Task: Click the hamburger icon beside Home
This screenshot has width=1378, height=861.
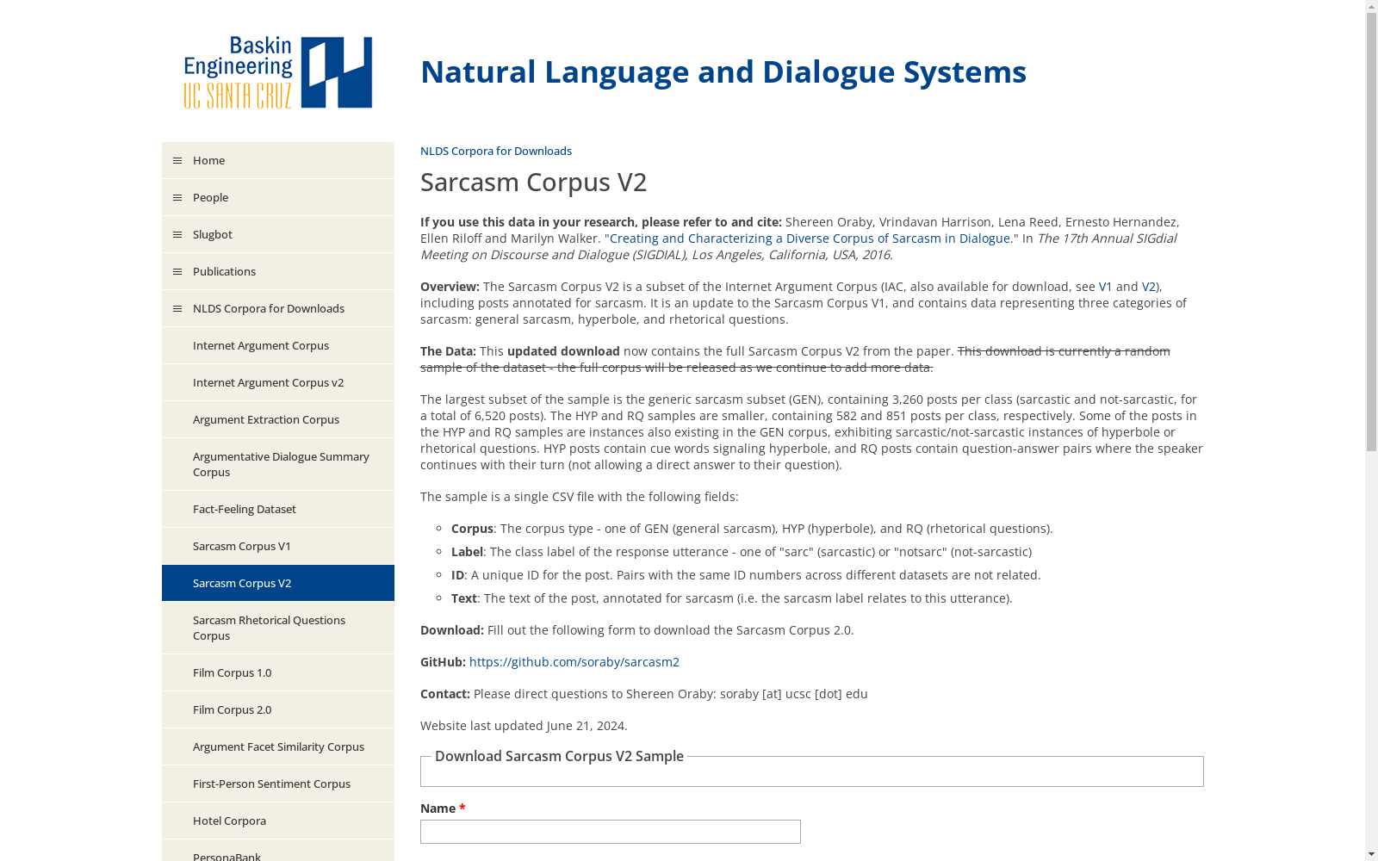Action: click(x=177, y=161)
